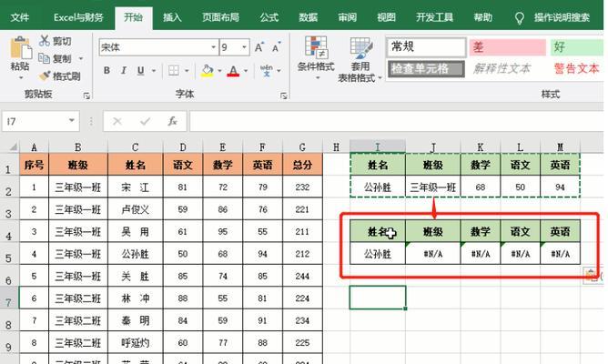Apply 好 Good cell style

click(x=577, y=47)
